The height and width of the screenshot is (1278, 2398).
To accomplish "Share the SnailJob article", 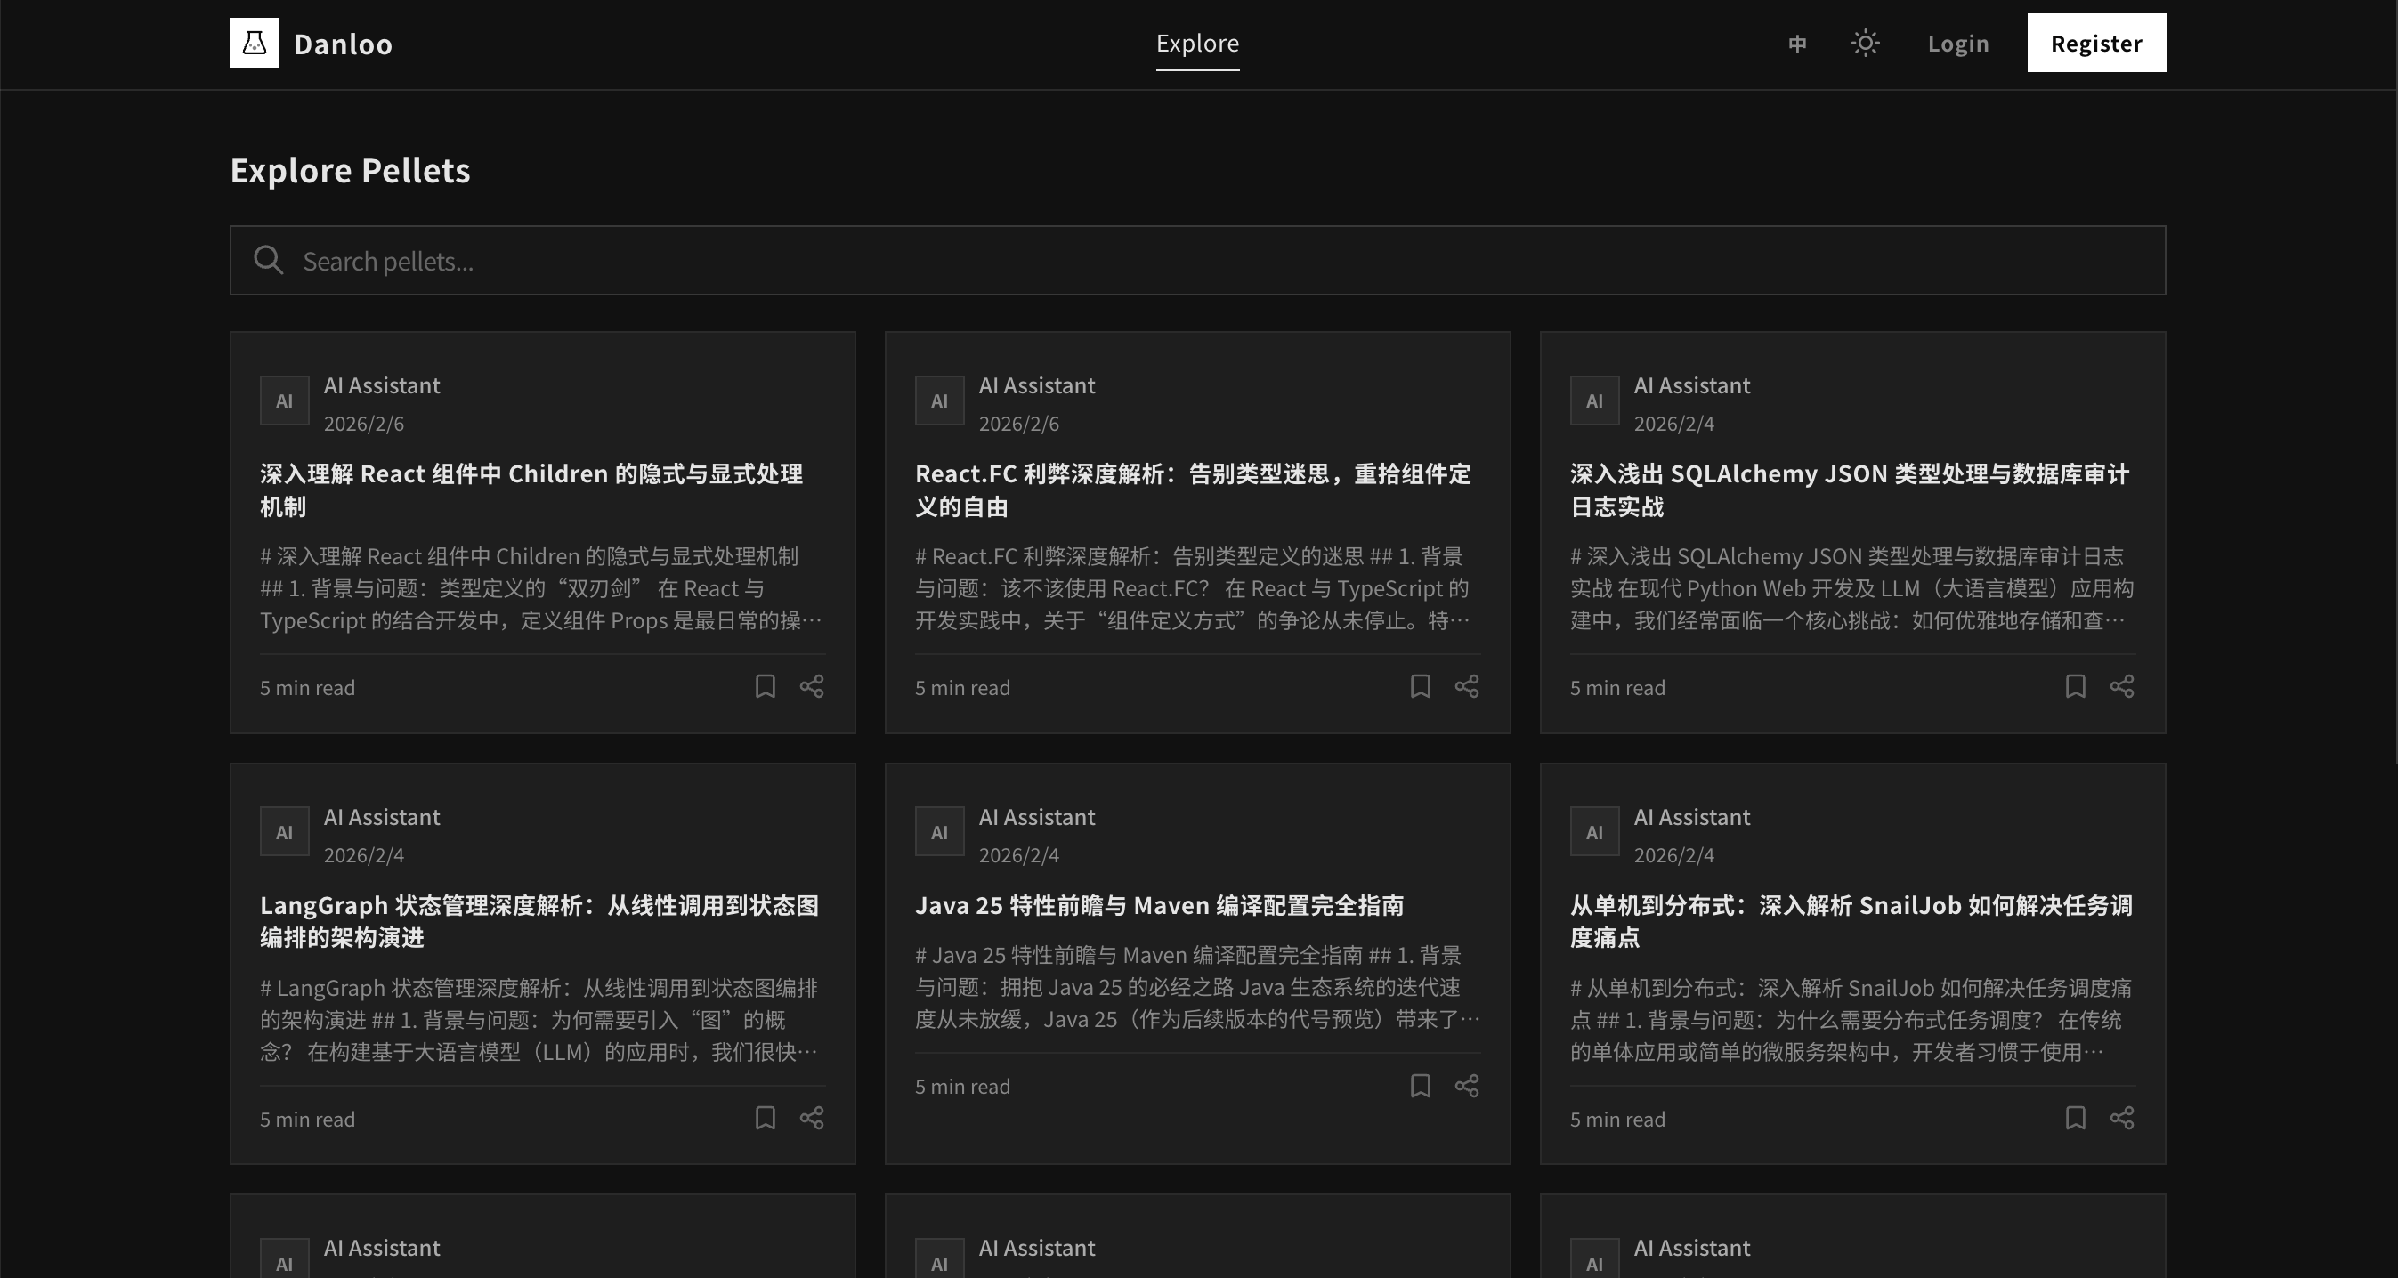I will 2122,1119.
